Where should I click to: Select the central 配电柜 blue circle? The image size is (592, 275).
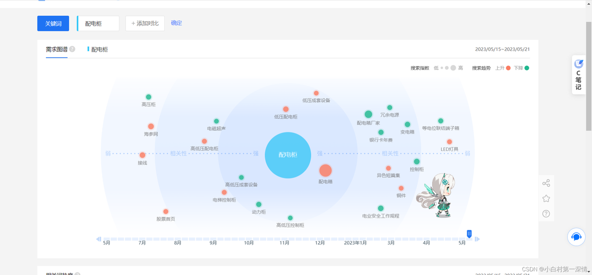[288, 155]
